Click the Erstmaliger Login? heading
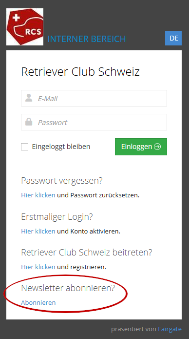 [x=57, y=217]
